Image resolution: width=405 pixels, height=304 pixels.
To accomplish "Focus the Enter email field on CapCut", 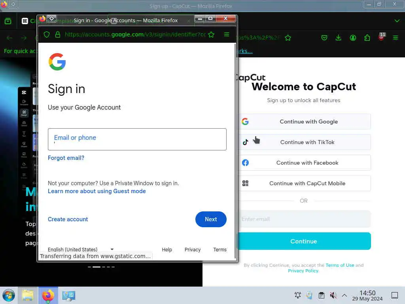I will [304, 219].
